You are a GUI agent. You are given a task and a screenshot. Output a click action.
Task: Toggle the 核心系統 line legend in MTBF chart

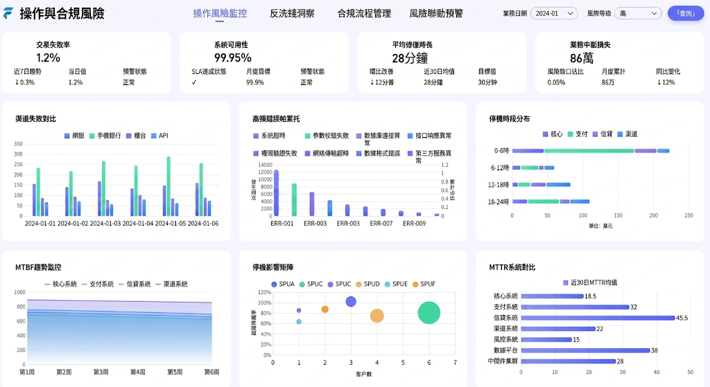(61, 284)
